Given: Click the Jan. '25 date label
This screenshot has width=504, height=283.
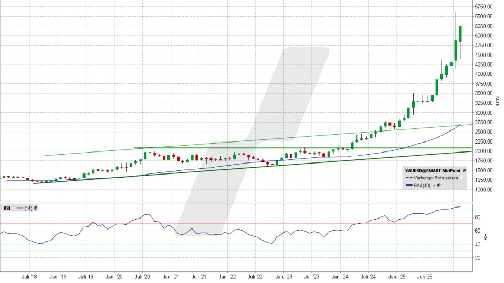Looking at the screenshot, I should point(397,277).
